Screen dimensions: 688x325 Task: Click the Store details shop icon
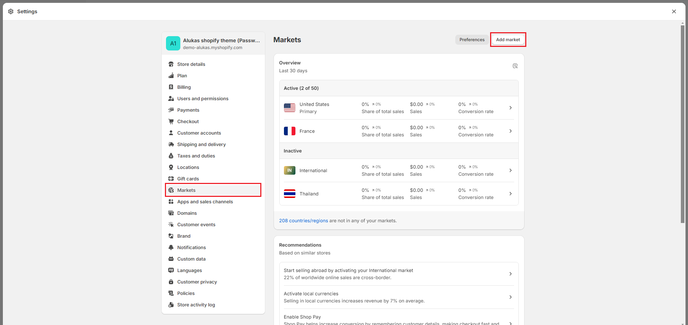click(x=171, y=64)
